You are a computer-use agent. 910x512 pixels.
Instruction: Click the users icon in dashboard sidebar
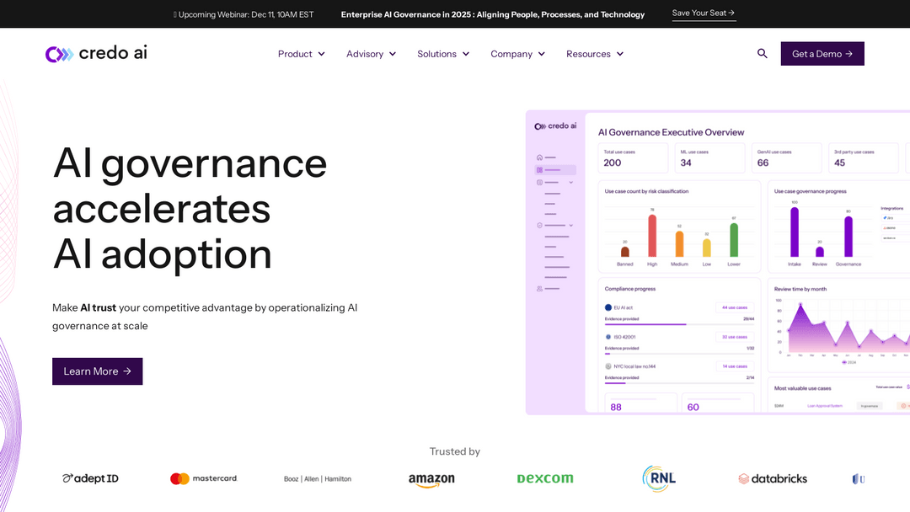(540, 288)
